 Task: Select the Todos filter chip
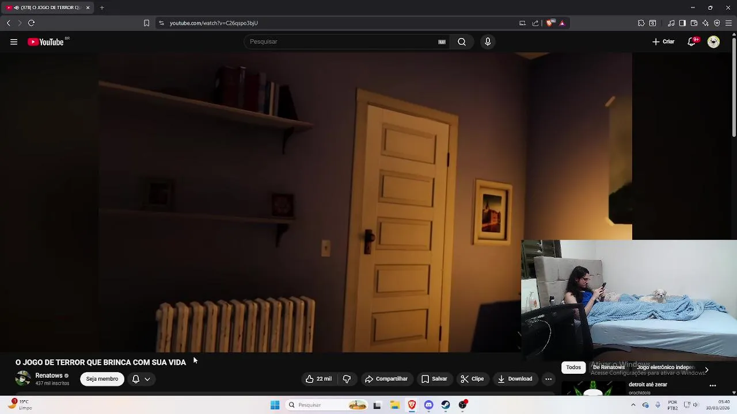(573, 367)
